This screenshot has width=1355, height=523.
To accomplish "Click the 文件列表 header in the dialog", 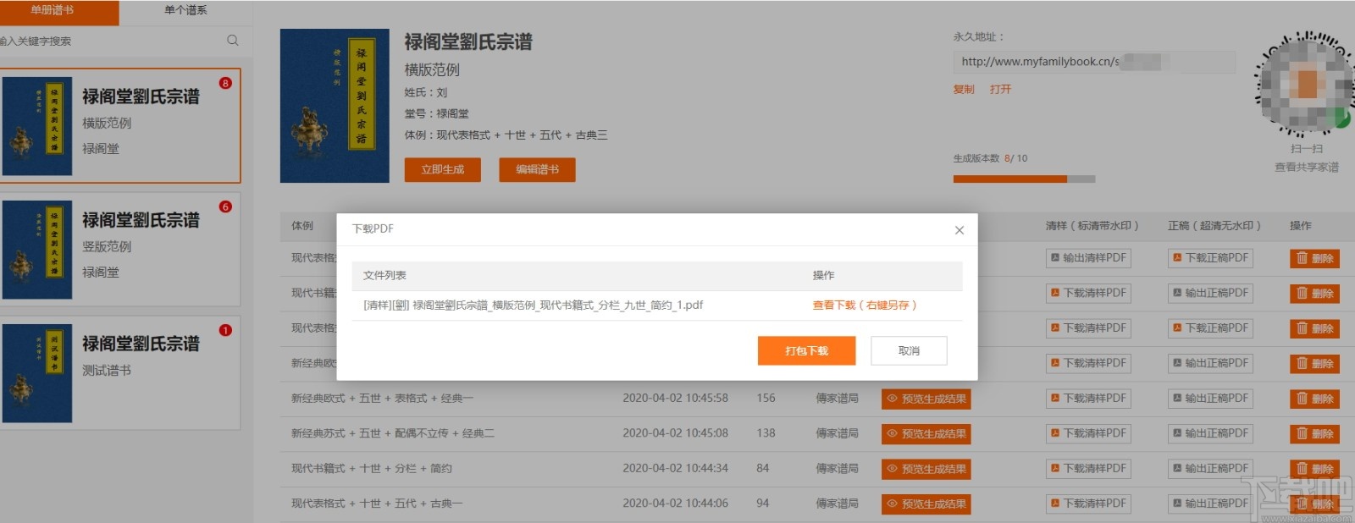I will point(384,276).
